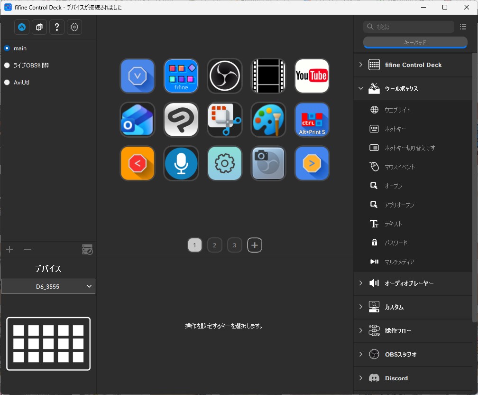
Task: Select the Outlook key icon
Action: [x=138, y=120]
